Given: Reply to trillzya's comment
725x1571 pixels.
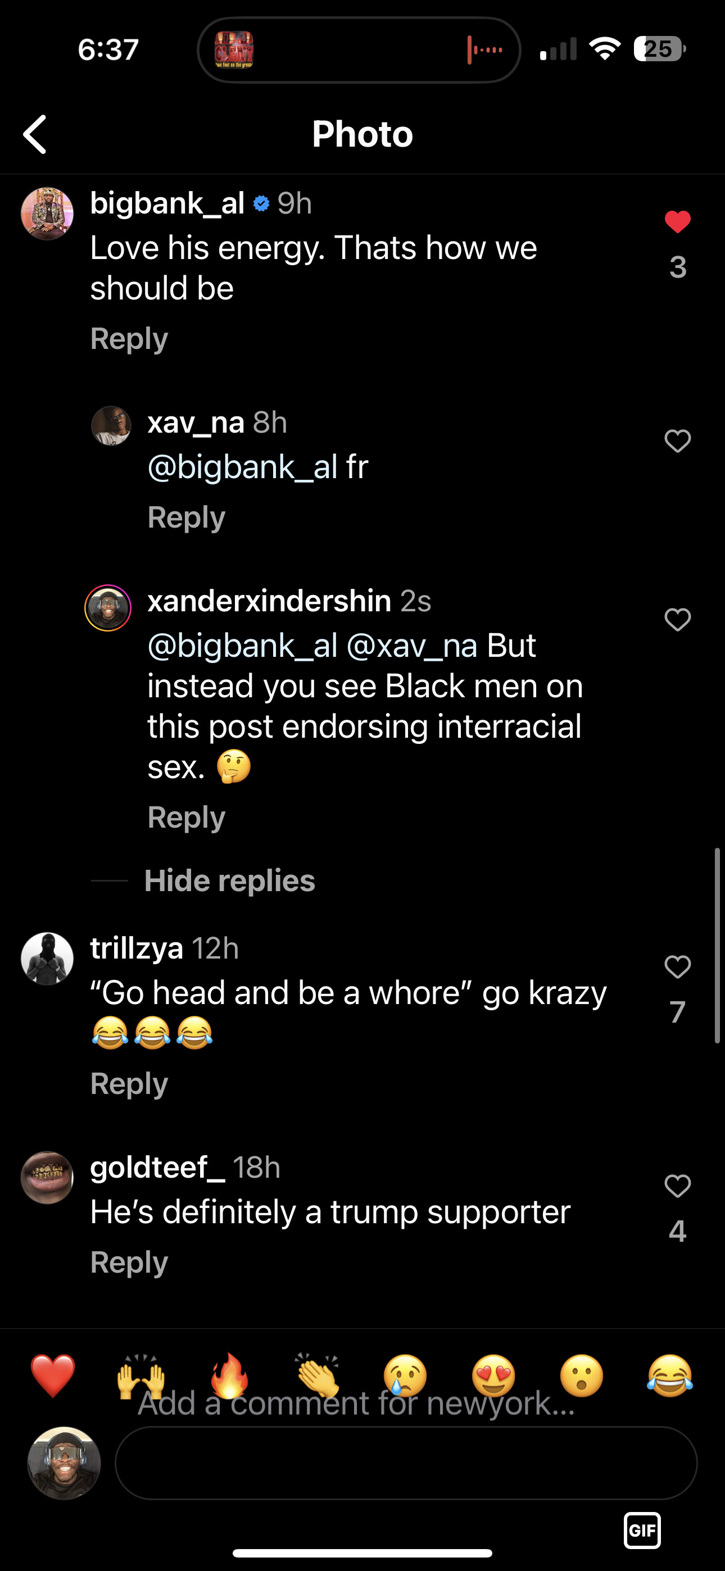Looking at the screenshot, I should (x=129, y=1084).
